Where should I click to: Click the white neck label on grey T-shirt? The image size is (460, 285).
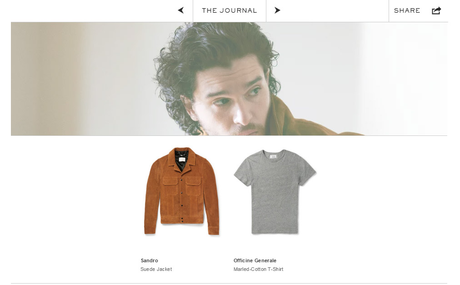[x=274, y=157]
